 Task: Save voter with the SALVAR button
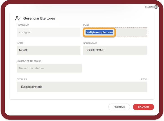tap(143, 107)
